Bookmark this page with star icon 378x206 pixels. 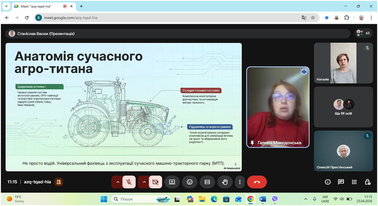coord(313,18)
